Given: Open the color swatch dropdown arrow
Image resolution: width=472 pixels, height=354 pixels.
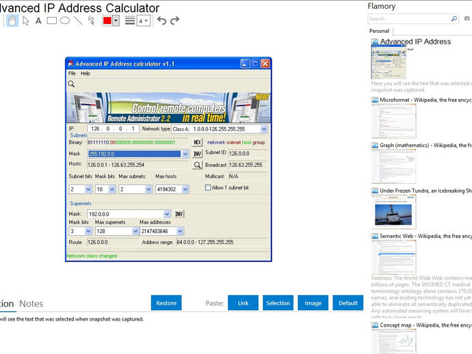Looking at the screenshot, I should (x=116, y=21).
